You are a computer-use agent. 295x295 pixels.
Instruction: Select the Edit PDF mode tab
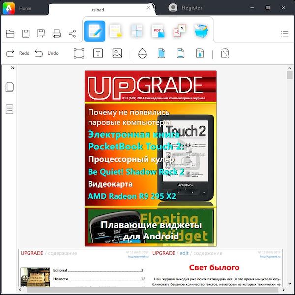pyautogui.click(x=94, y=31)
